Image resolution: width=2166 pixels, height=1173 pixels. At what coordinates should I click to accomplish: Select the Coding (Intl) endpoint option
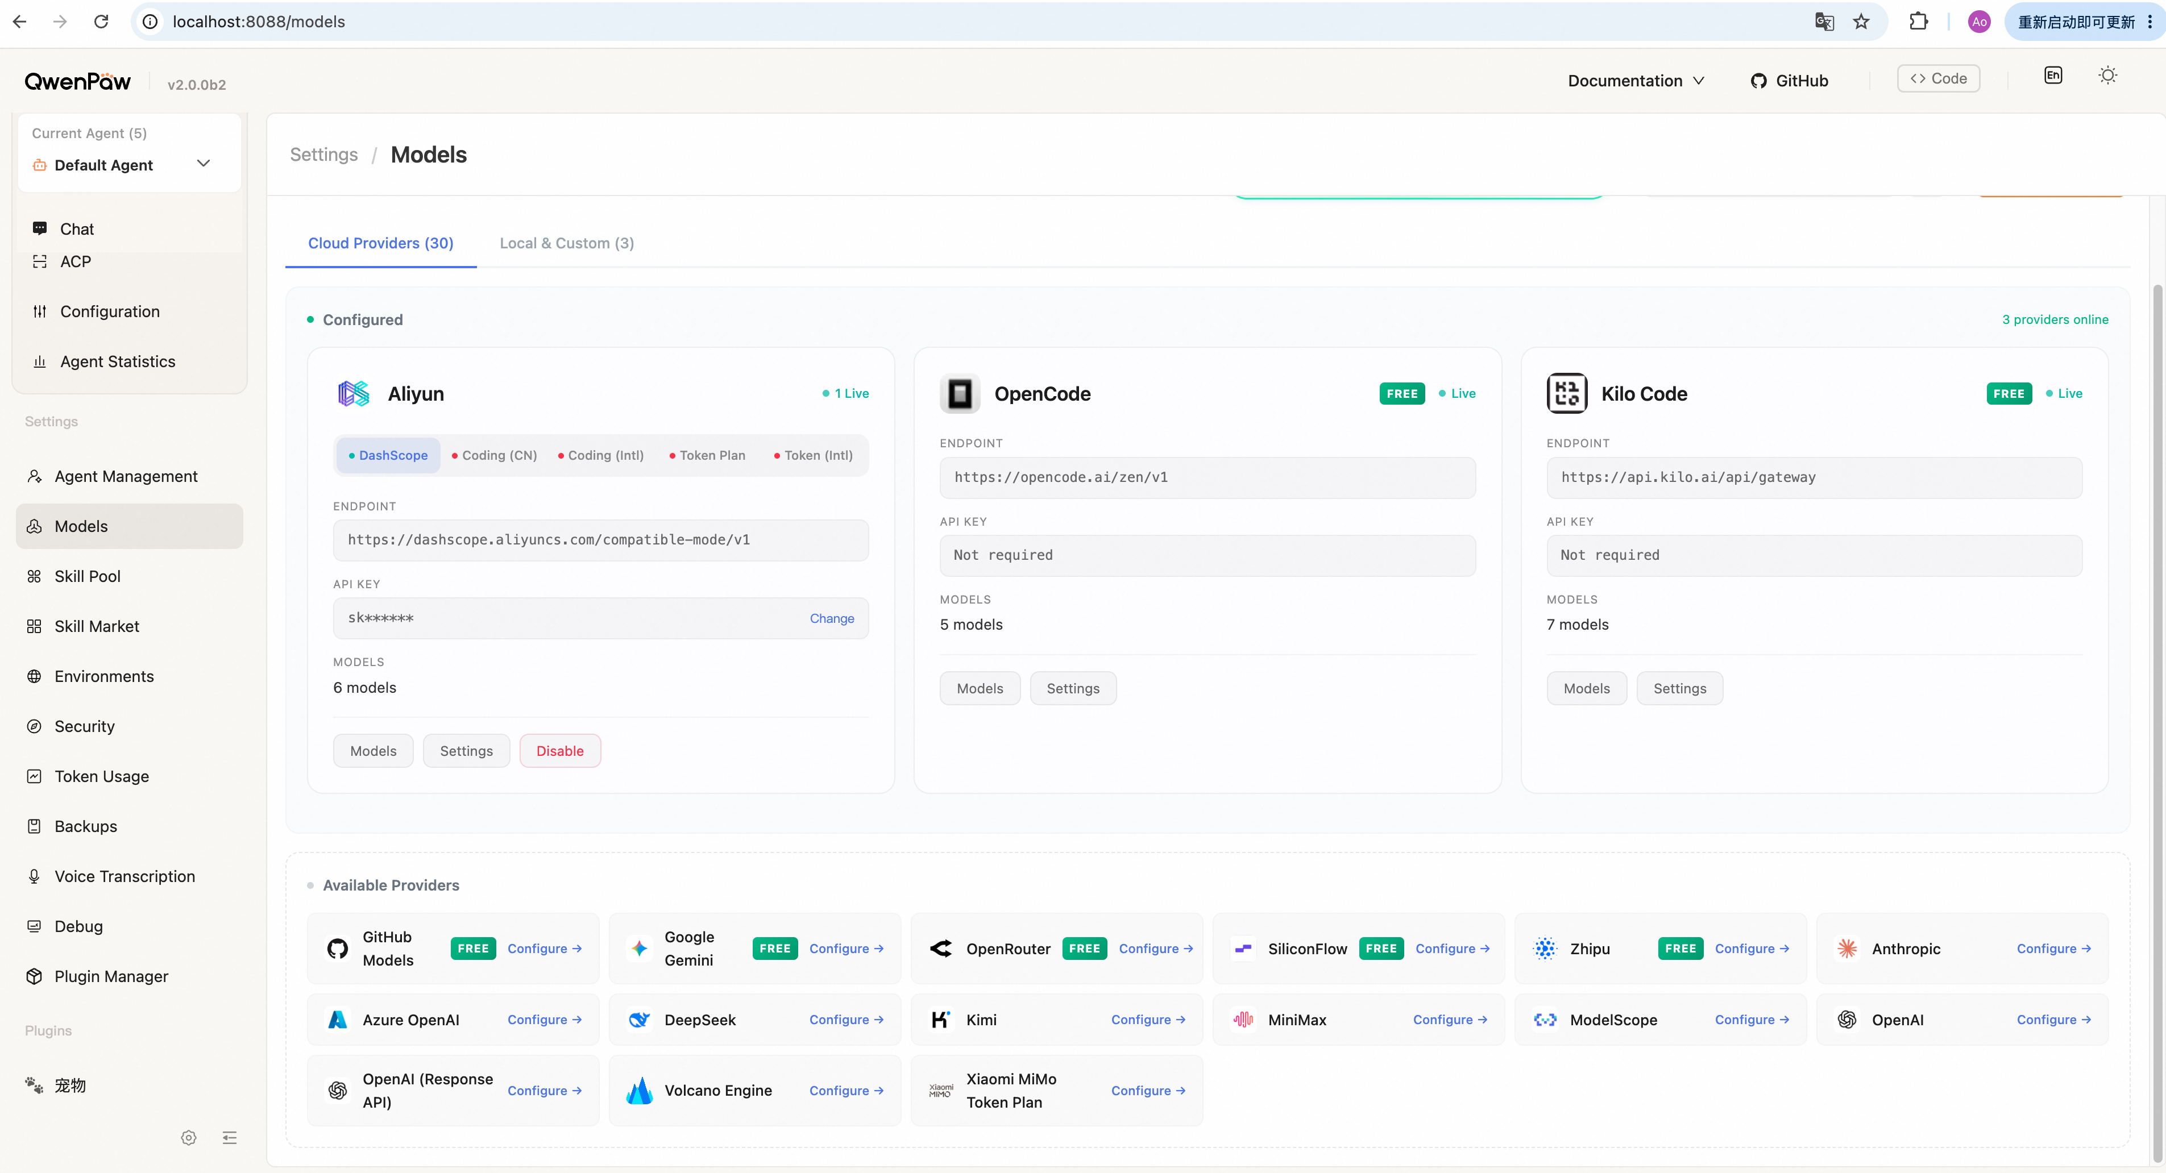pyautogui.click(x=600, y=455)
